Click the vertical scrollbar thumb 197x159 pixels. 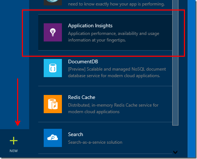pos(175,63)
